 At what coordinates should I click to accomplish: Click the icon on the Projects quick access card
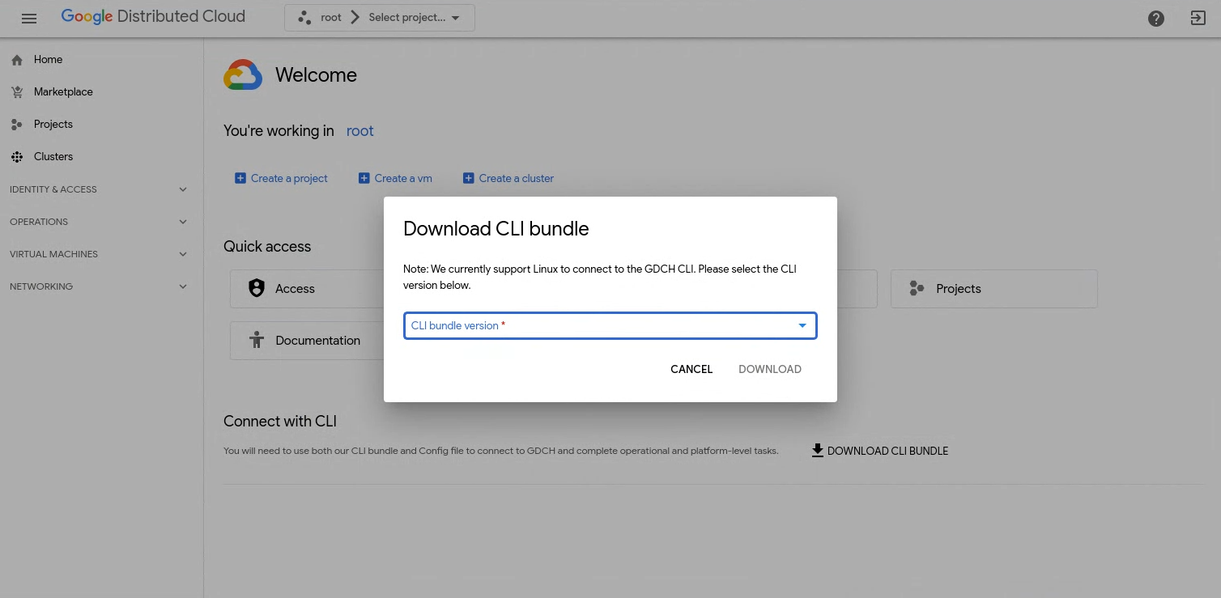(x=917, y=288)
